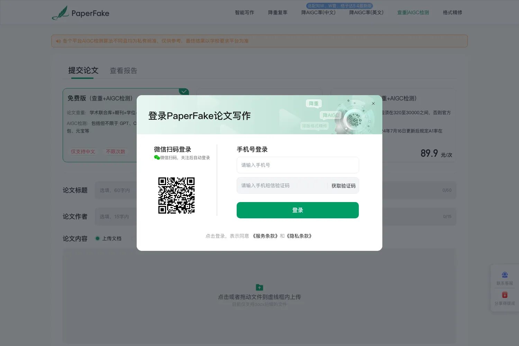Click the green checkmark on 免费版 card

(x=184, y=91)
